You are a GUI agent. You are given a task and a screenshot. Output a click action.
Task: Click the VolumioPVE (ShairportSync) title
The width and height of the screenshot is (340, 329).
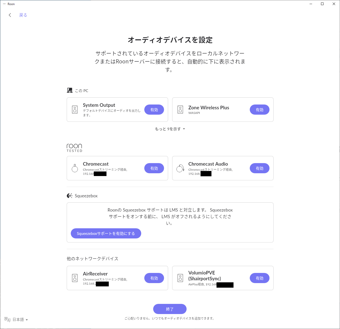coord(205,275)
